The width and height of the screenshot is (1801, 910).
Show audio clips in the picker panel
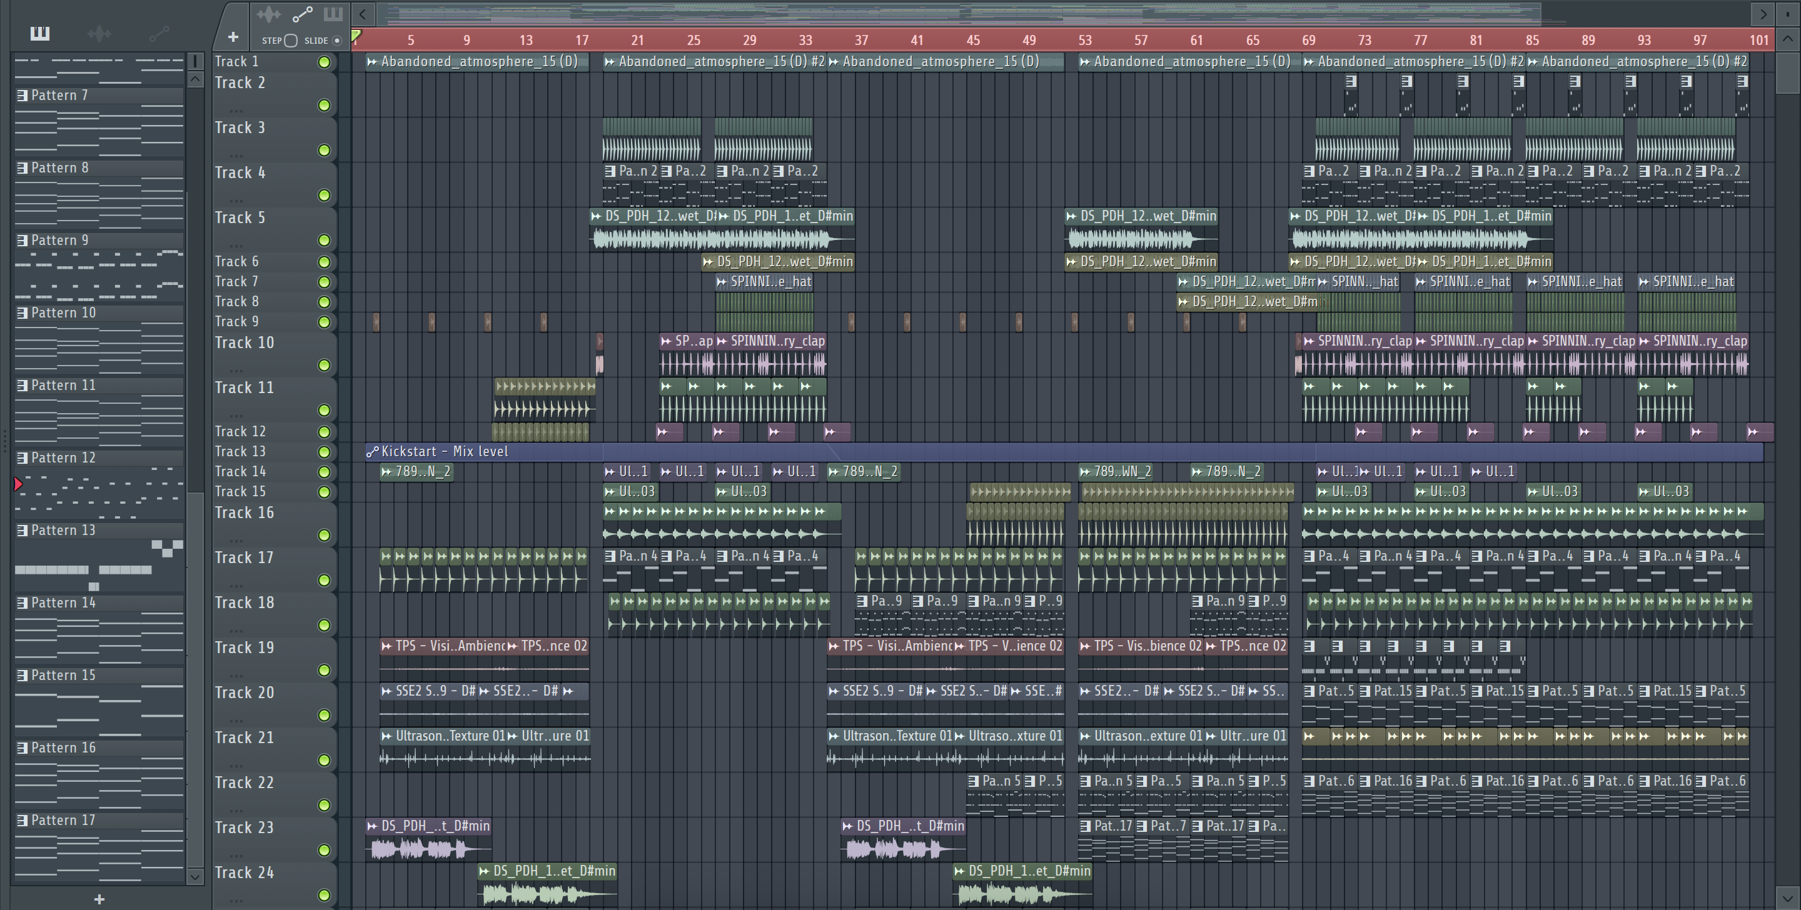coord(99,33)
